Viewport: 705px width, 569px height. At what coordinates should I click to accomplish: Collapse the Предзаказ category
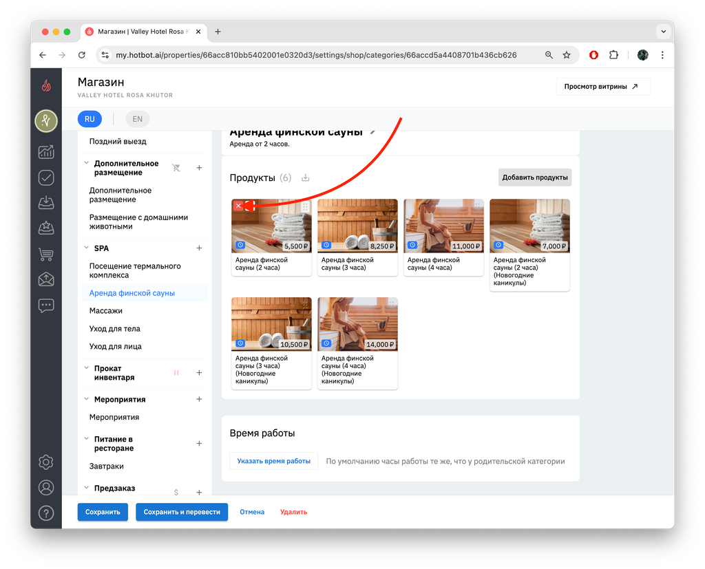(87, 488)
